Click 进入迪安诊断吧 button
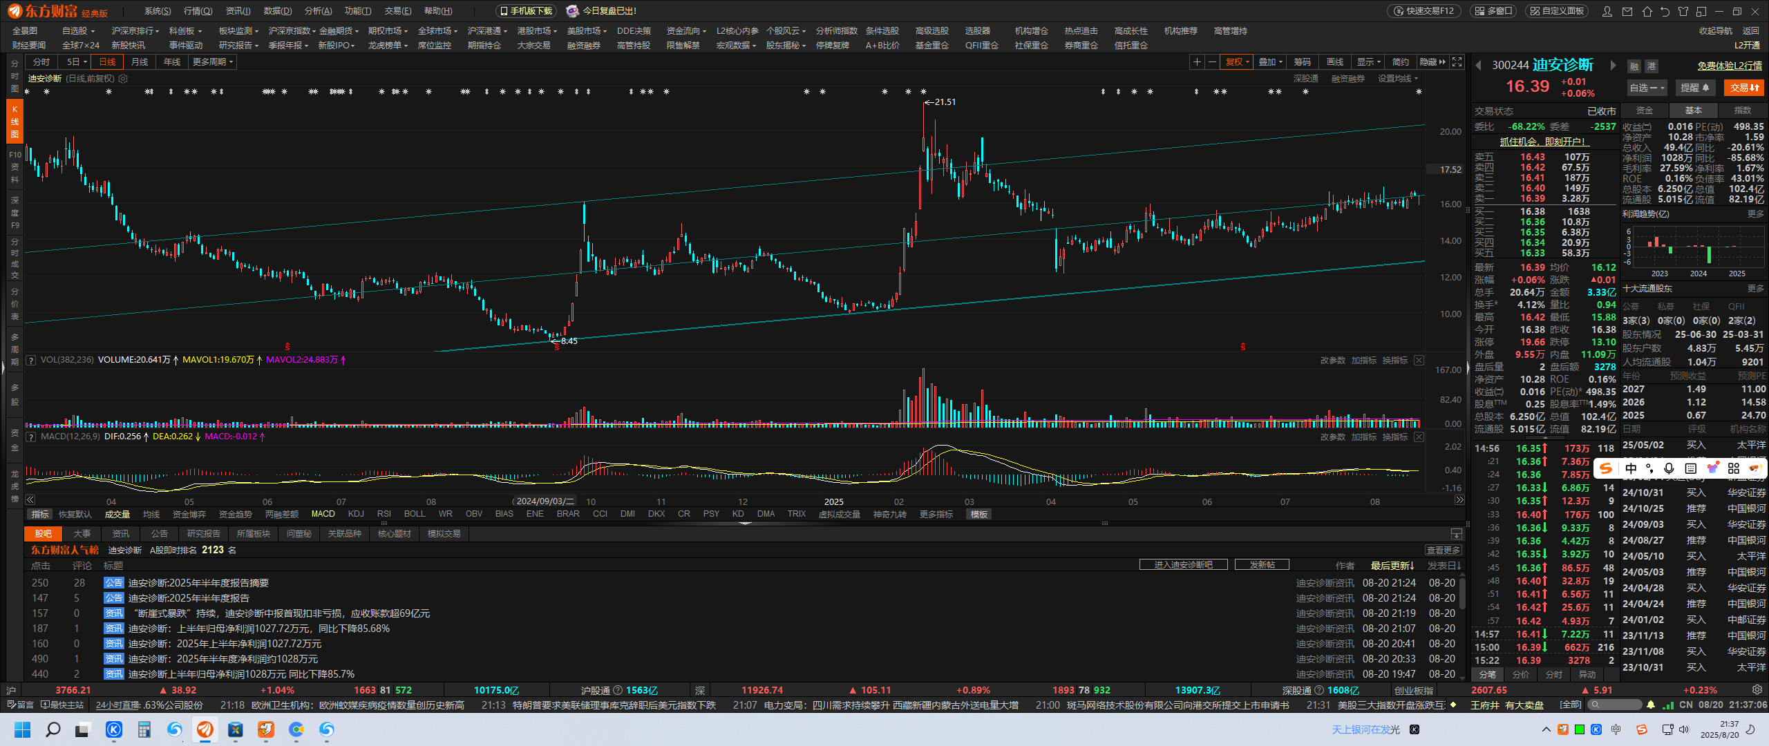 (1184, 565)
